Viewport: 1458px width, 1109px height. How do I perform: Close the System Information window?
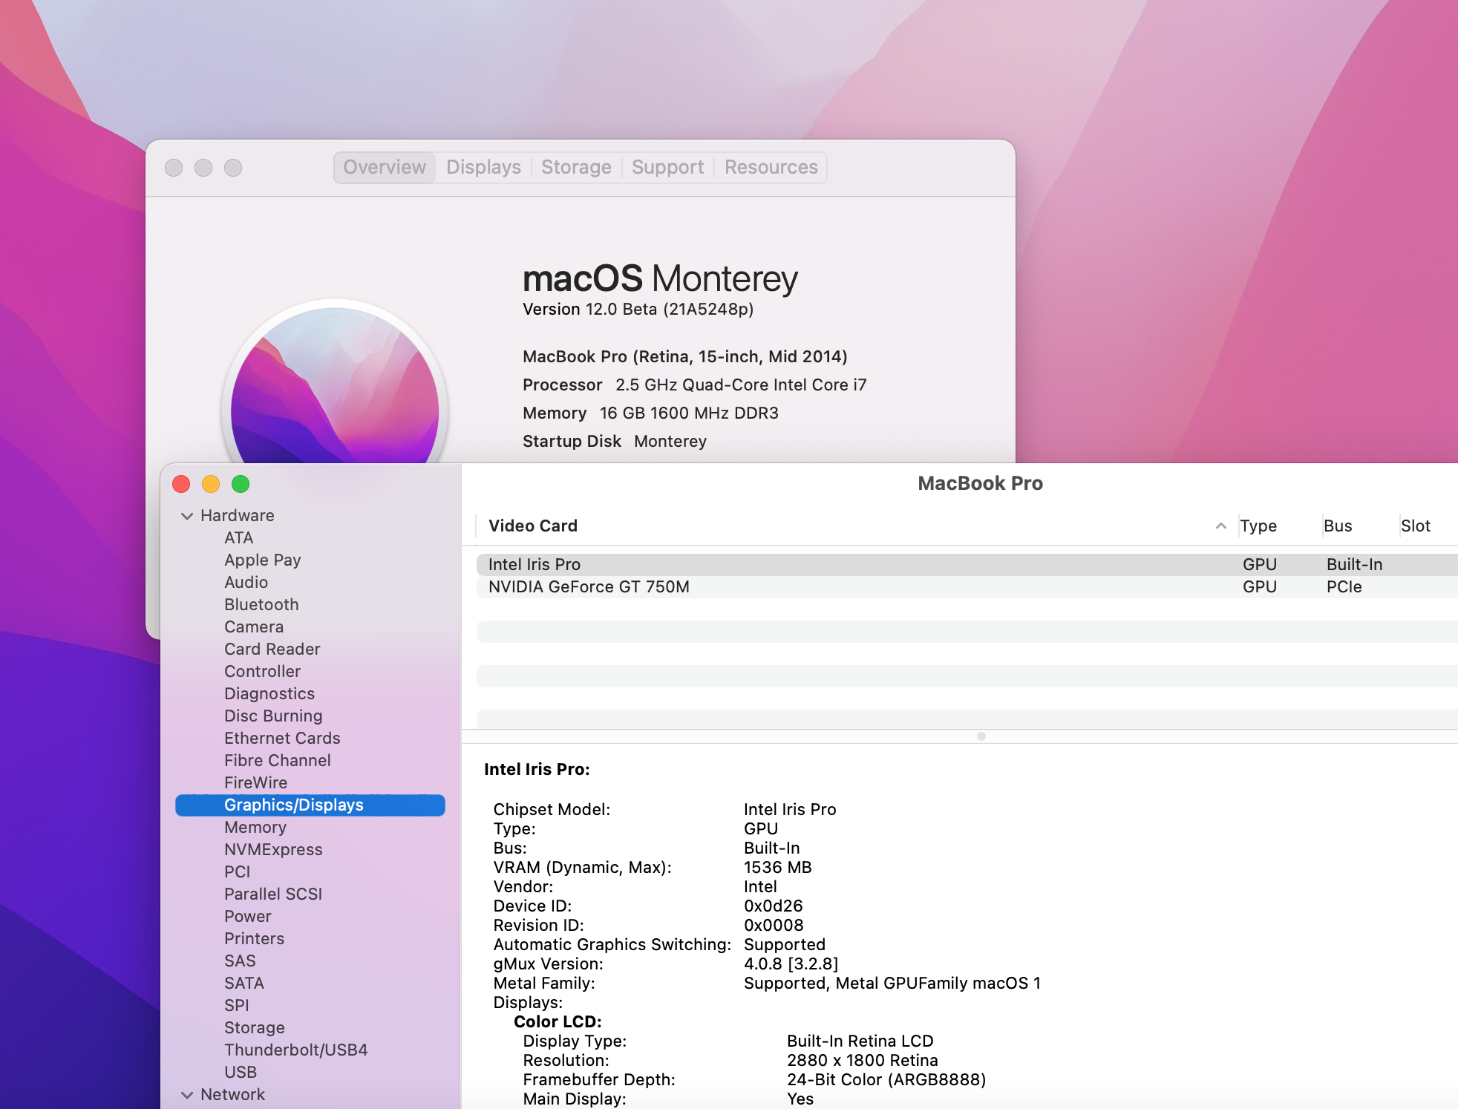pyautogui.click(x=181, y=484)
